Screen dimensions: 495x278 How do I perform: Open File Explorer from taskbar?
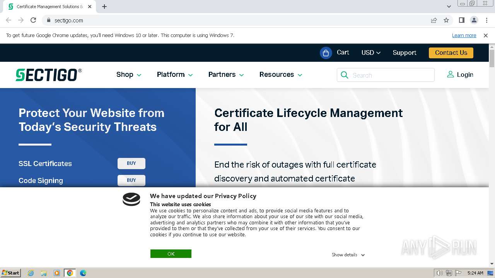click(44, 273)
